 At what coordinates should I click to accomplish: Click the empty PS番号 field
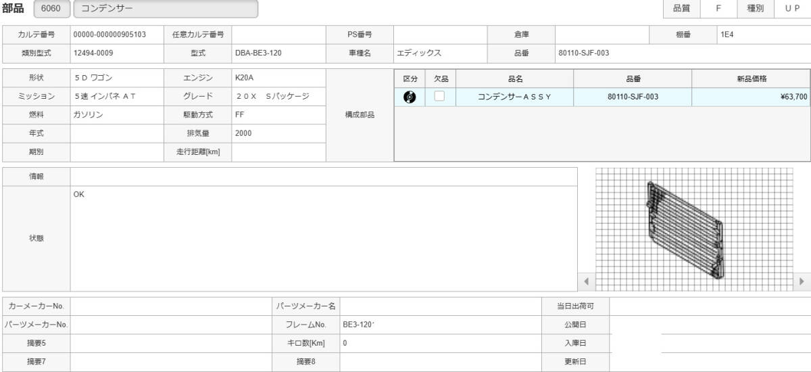(441, 34)
